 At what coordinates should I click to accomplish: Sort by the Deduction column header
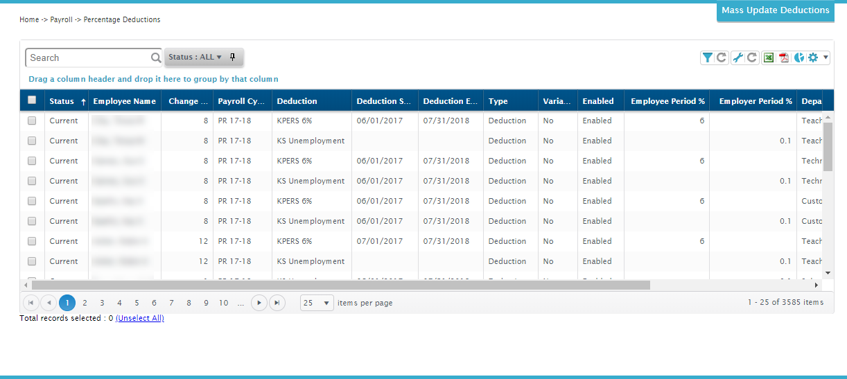pos(312,101)
